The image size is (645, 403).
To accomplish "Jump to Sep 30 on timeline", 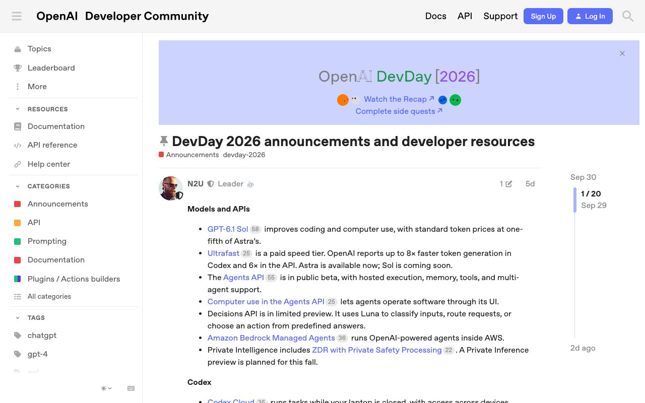I will tap(583, 177).
